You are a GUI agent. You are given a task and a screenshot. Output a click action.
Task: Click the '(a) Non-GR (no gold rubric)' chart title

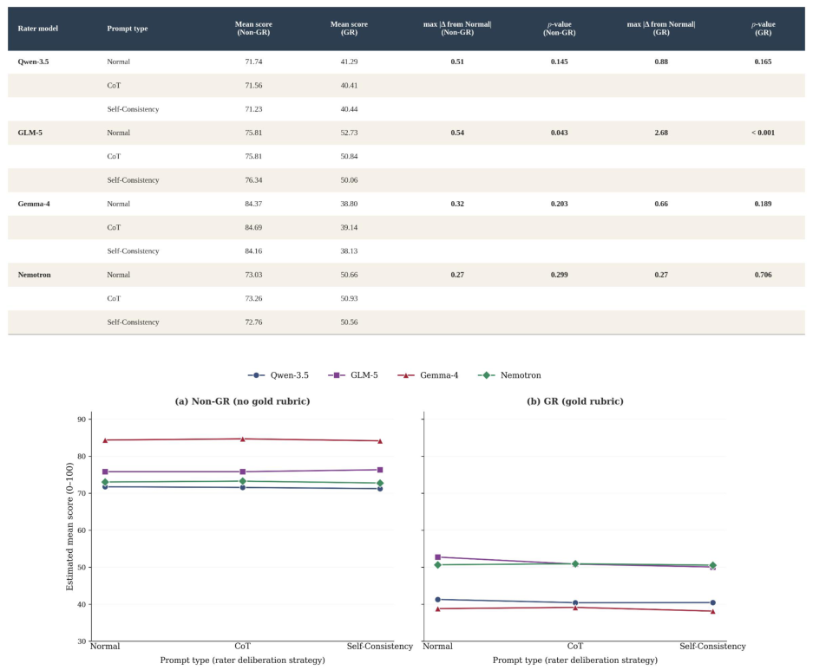point(243,401)
